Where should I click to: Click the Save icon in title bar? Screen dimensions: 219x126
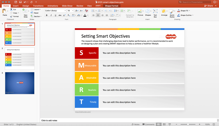click(x=20, y=2)
